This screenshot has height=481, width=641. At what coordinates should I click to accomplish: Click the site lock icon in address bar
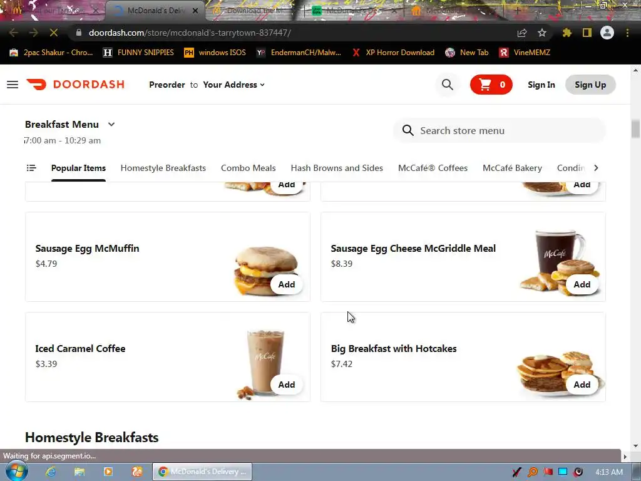(x=78, y=33)
